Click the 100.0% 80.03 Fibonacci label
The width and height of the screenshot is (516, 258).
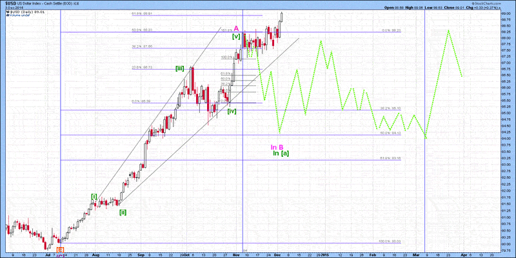(391, 242)
